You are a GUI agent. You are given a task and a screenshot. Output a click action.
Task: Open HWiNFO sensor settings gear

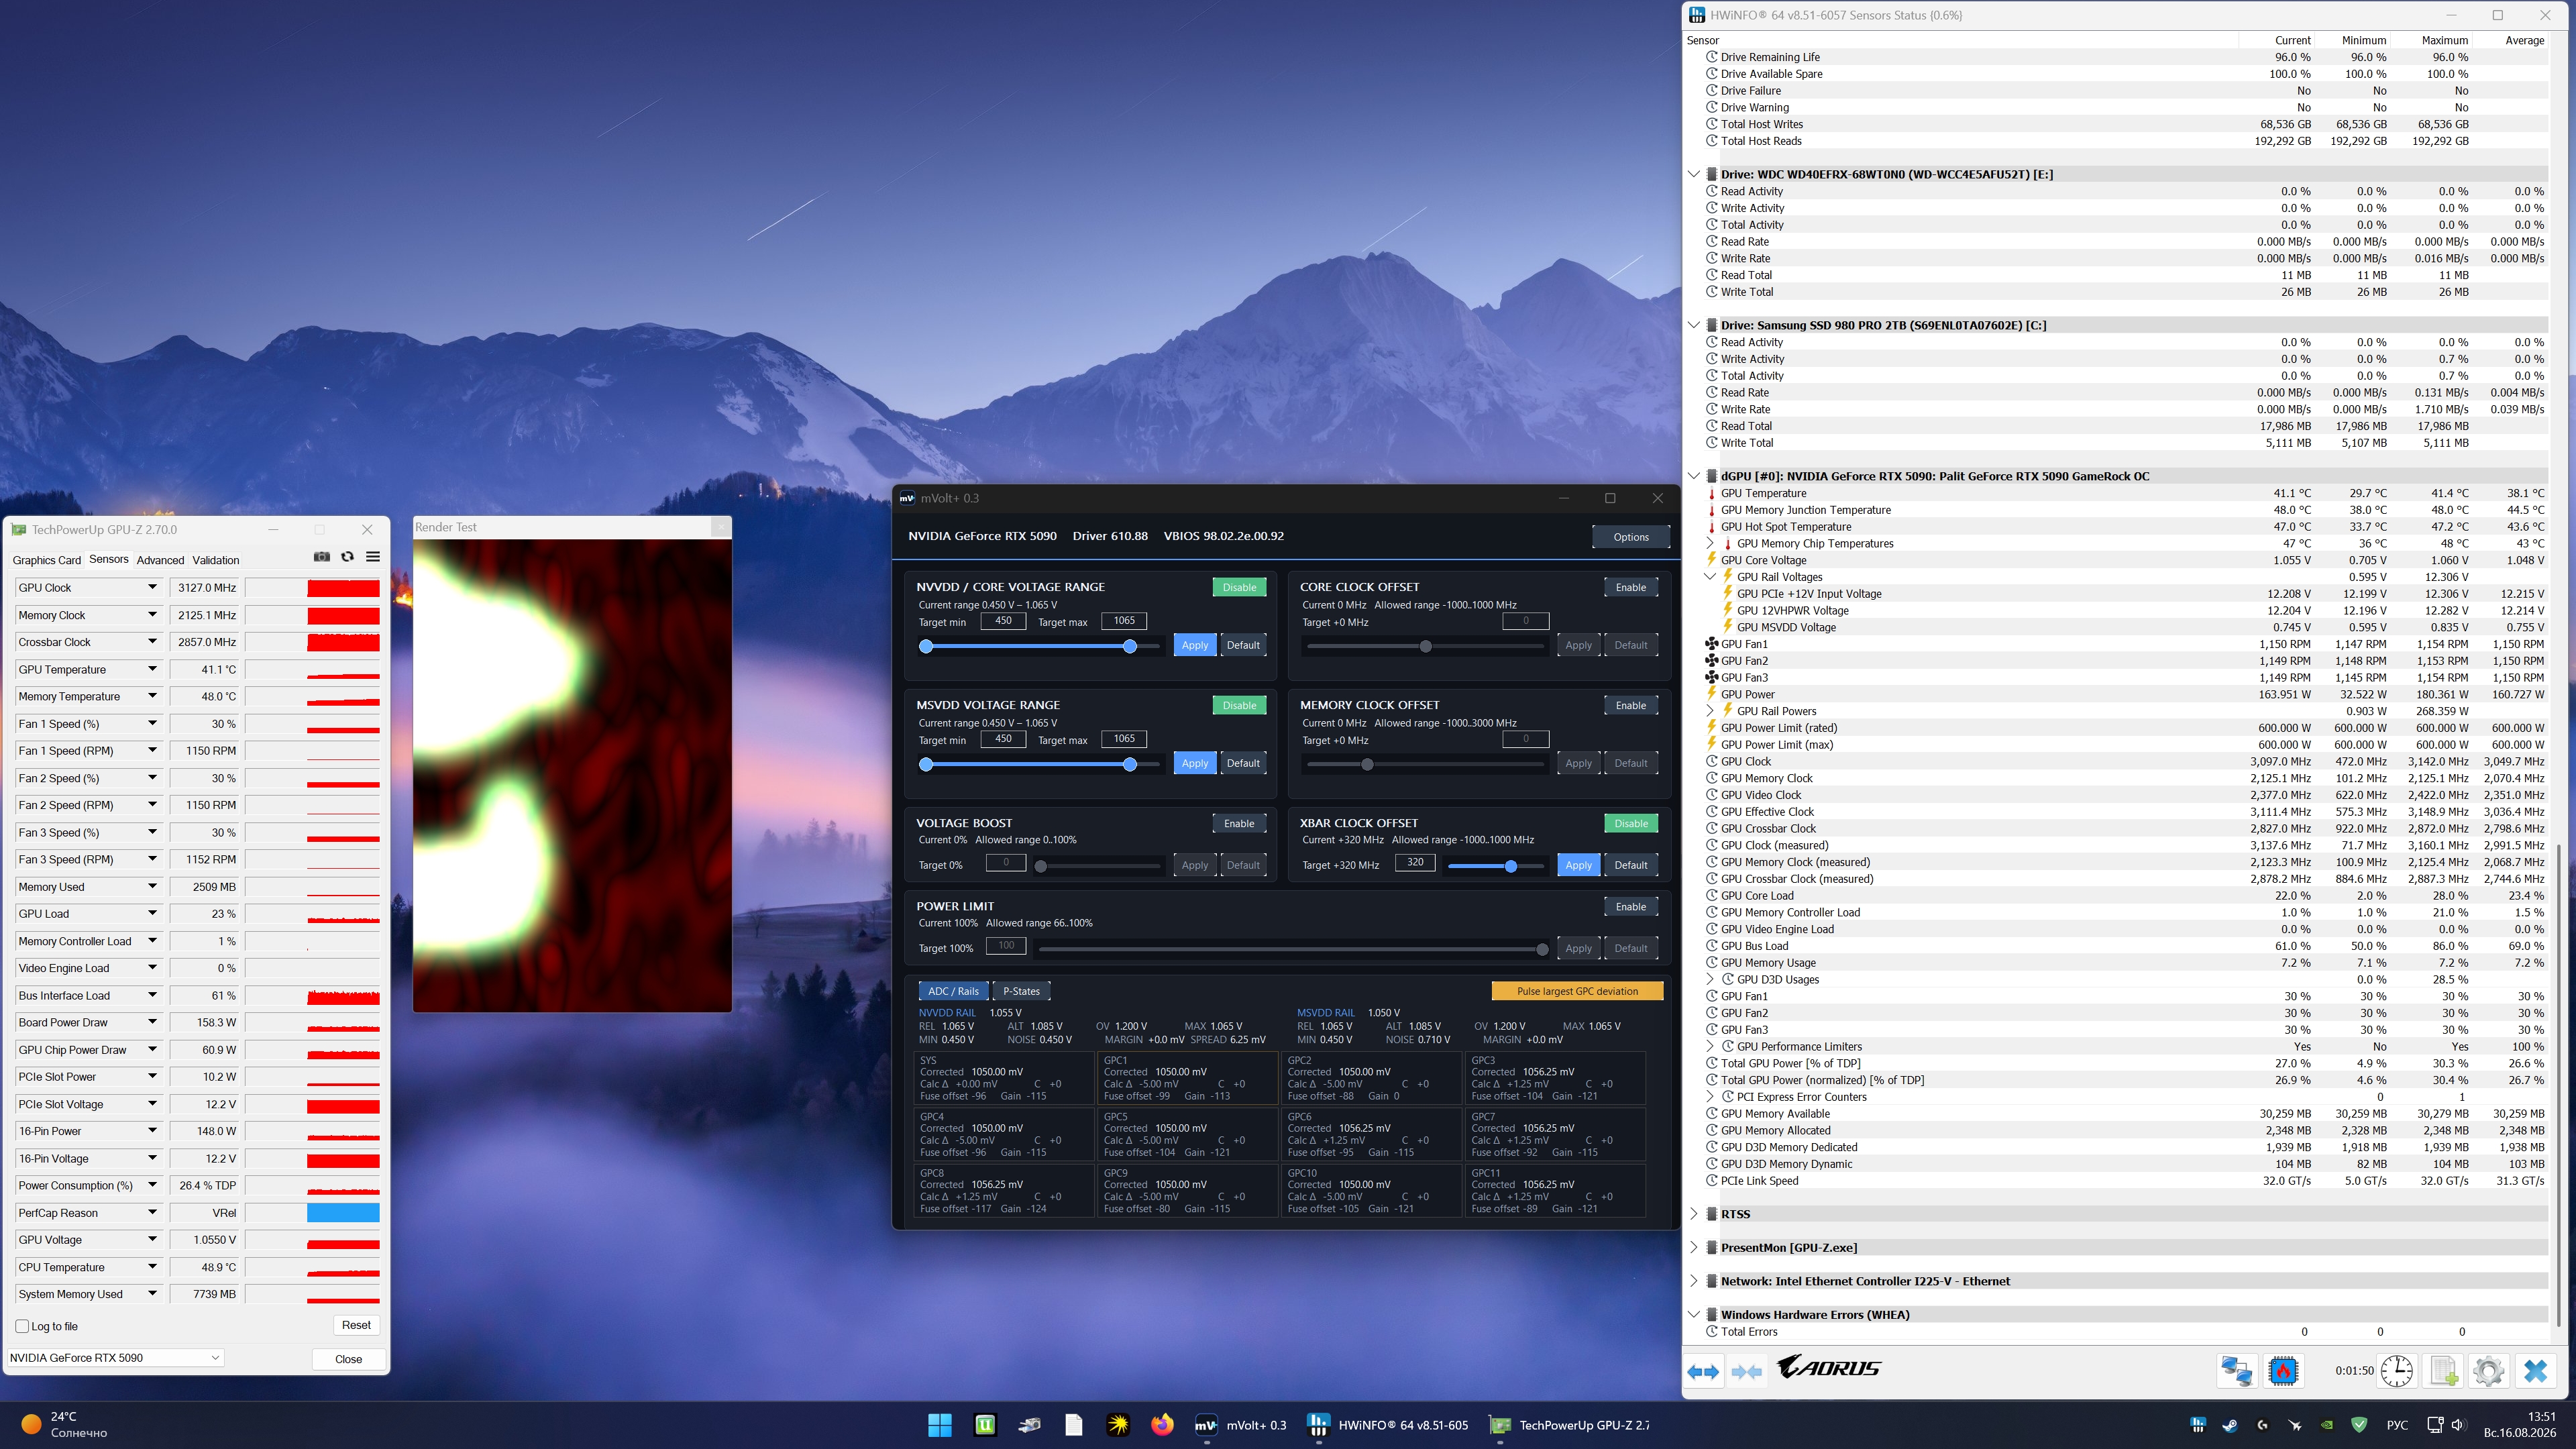click(x=2489, y=1370)
